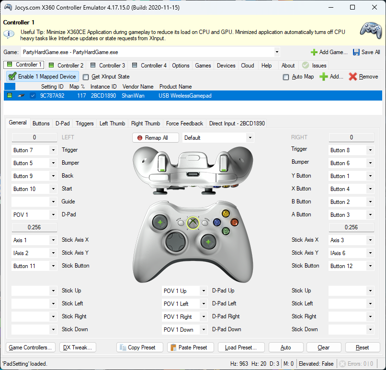The image size is (386, 370).
Task: Switch to the Left Thumb sub-tab
Action: (x=112, y=123)
